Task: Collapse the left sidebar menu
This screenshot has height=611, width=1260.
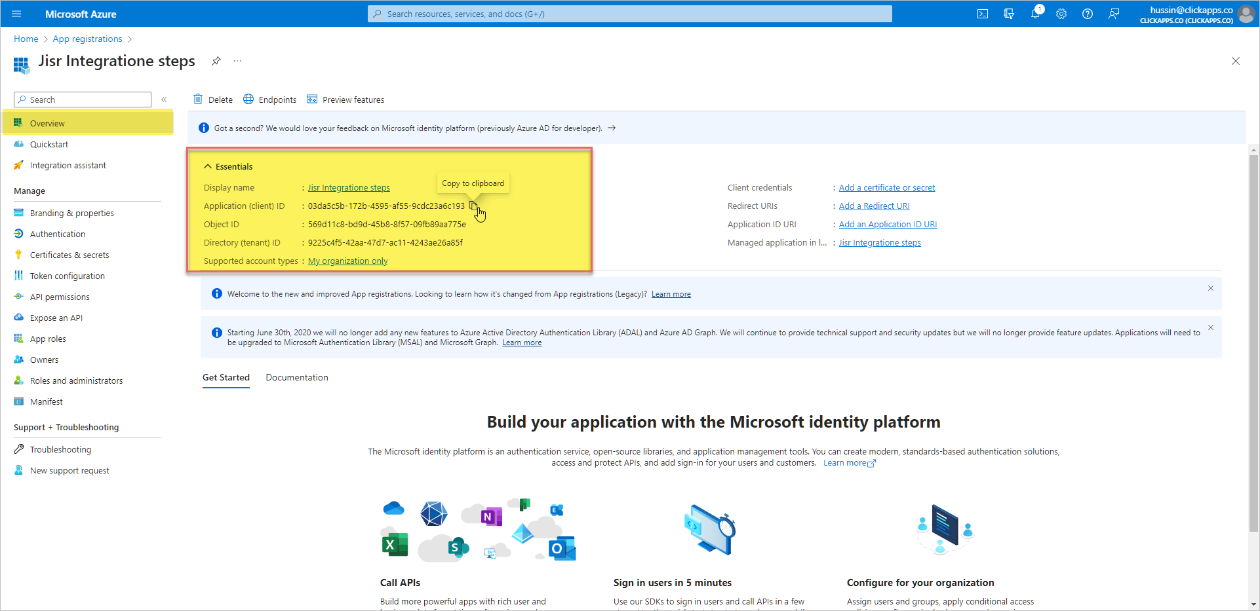Action: [164, 100]
